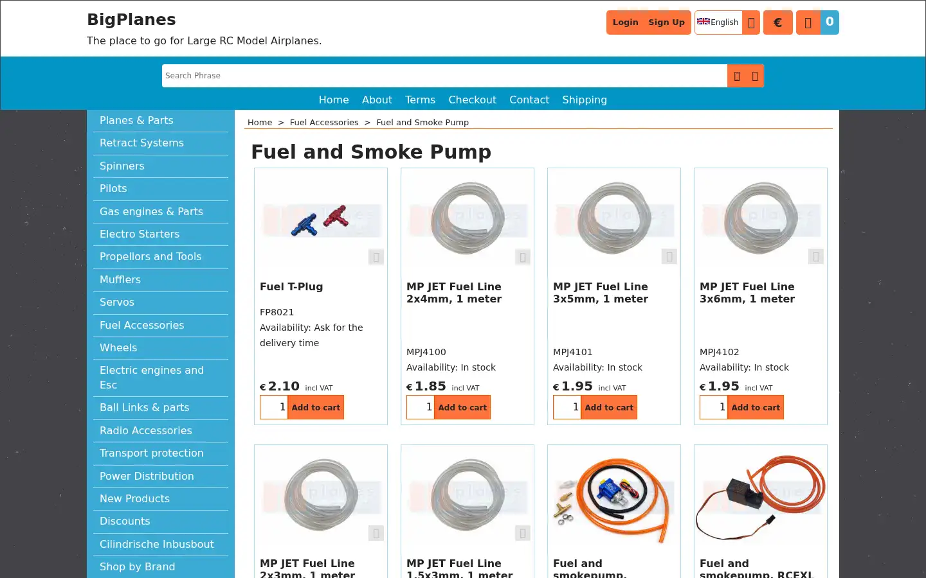Add MP JET 2x4mm Fuel Line to cart
Screen dimensions: 926x578
[x=462, y=407]
